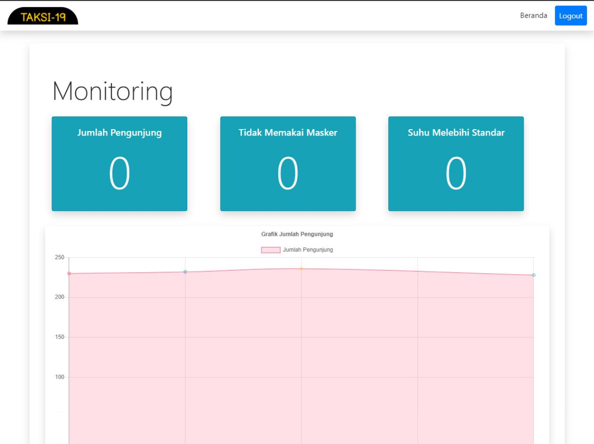Select the Tidak Memakai Masker card title
The height and width of the screenshot is (444, 594).
(288, 133)
